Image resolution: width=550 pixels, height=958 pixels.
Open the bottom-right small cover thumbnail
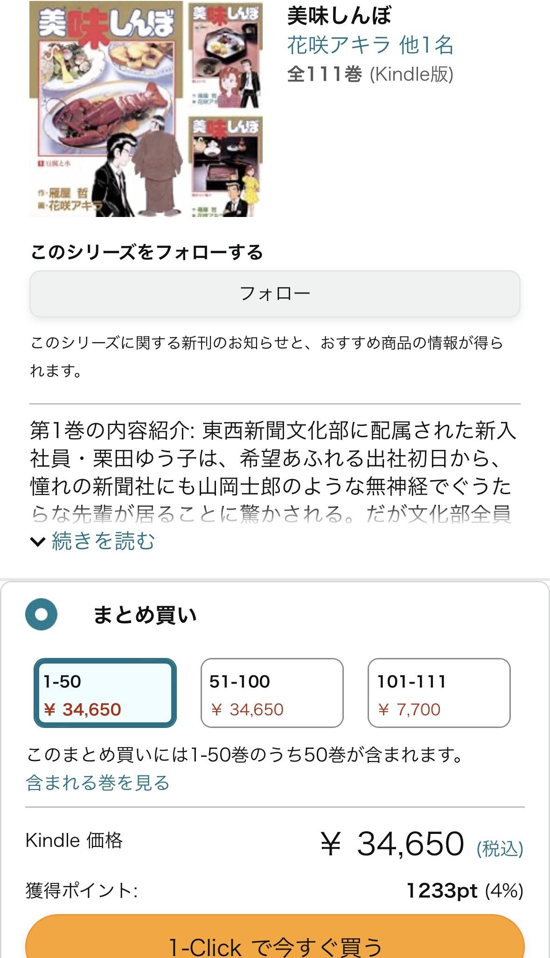coord(226,167)
